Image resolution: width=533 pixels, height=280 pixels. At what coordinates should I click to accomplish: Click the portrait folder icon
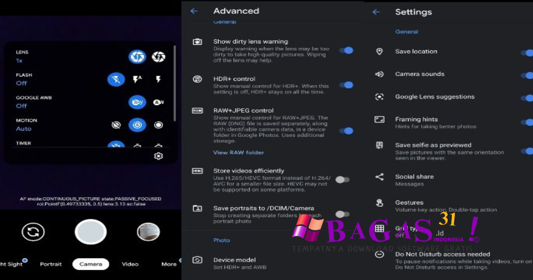coord(197,208)
